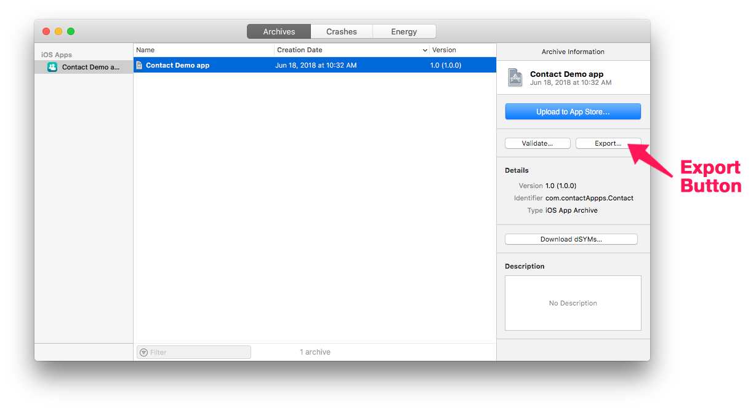Select Contact Demo app in sidebar
Viewport: 756px width, 410px height.
click(x=84, y=67)
